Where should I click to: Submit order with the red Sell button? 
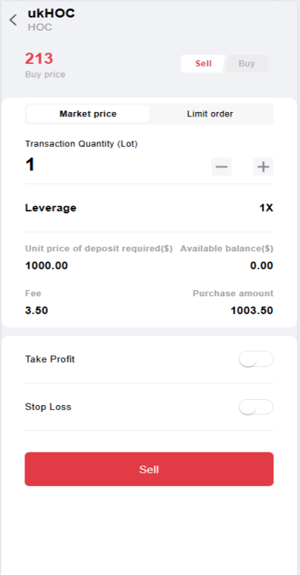click(150, 469)
